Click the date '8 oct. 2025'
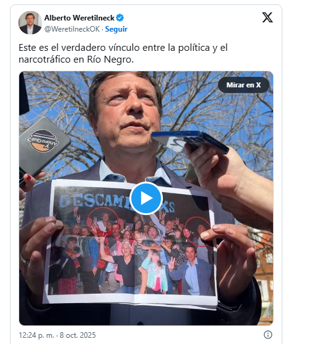The height and width of the screenshot is (344, 309). pyautogui.click(x=77, y=335)
